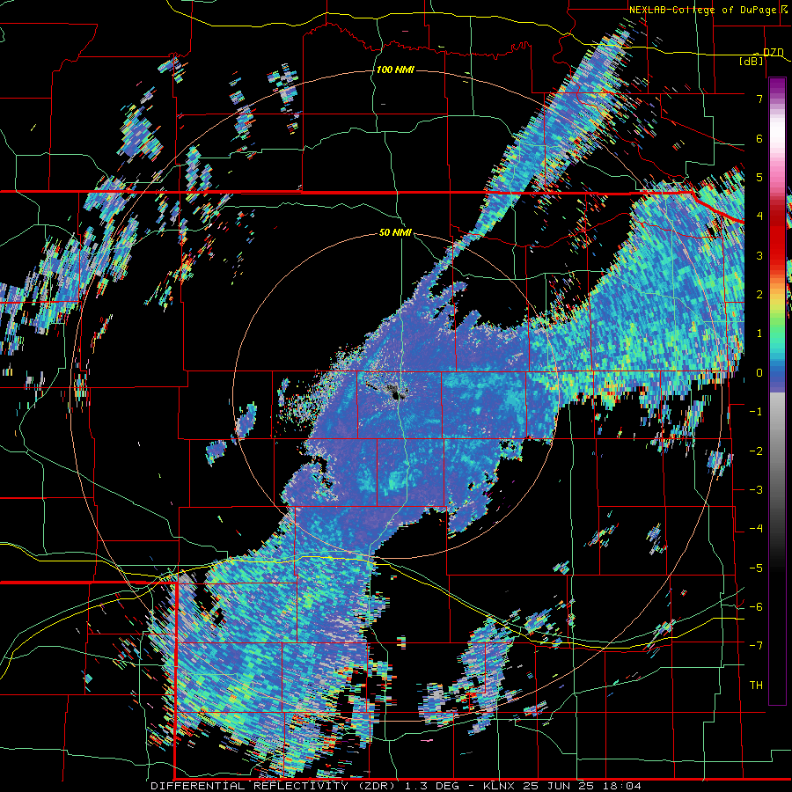
Task: Click the "5" value on the color scale
Action: point(759,177)
